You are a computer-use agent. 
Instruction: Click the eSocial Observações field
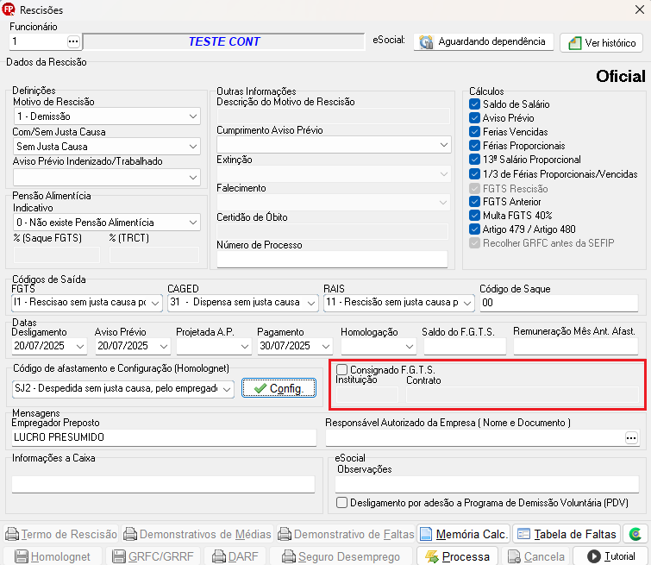487,485
